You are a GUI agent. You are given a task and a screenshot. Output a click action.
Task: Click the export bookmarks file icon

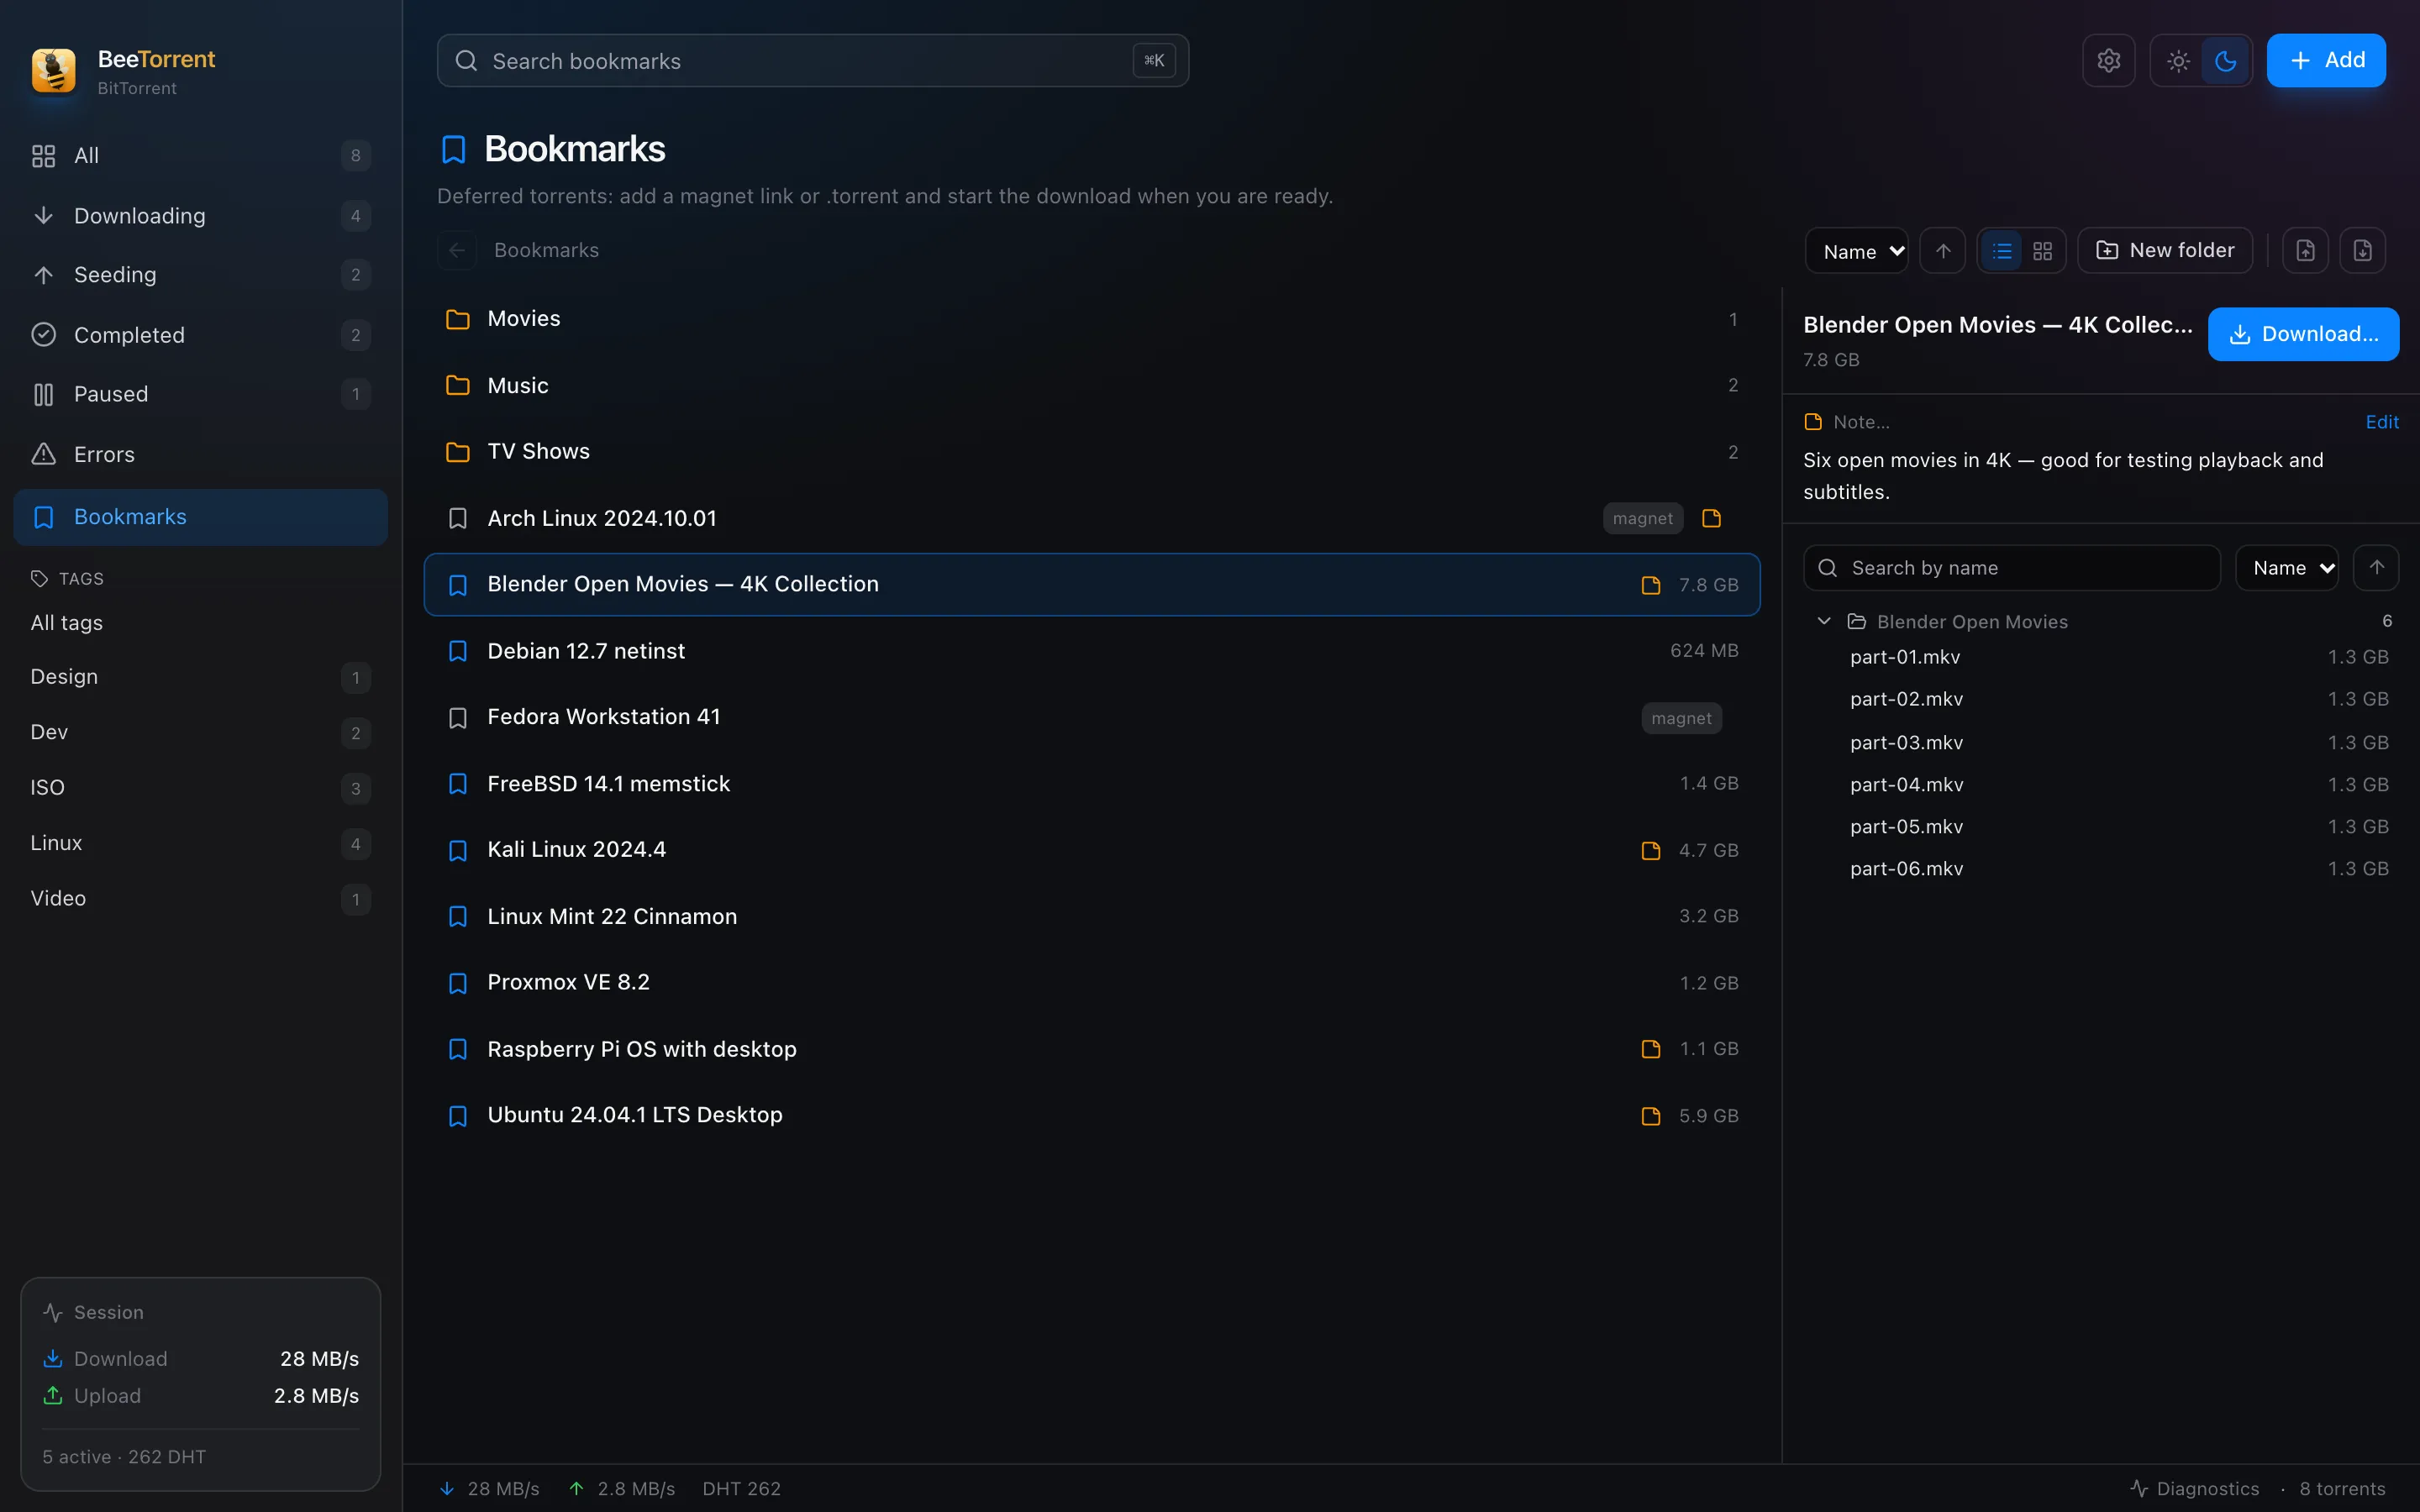2305,251
